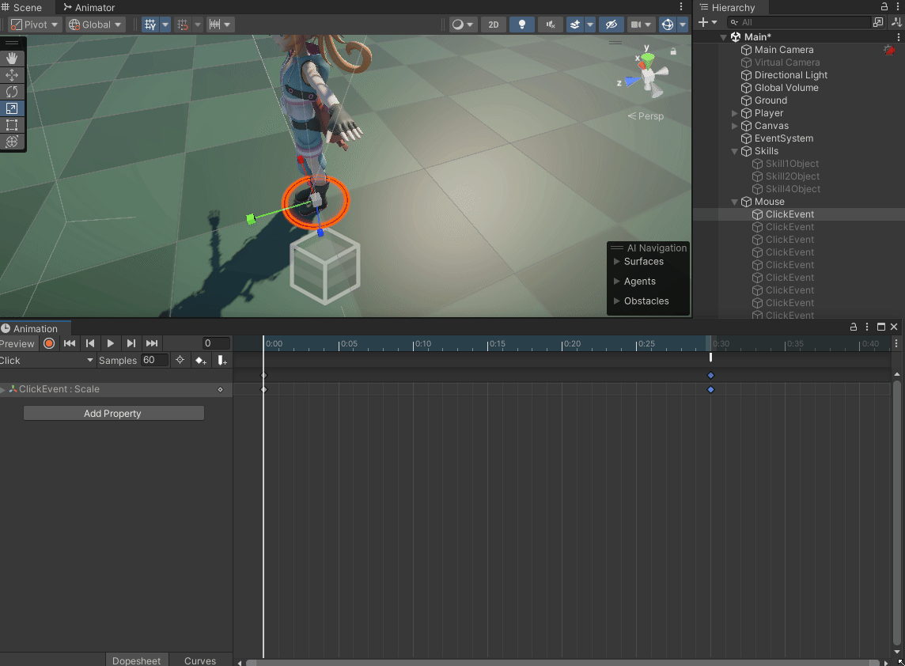Switch to the Animator tab
This screenshot has width=905, height=666.
tap(89, 7)
